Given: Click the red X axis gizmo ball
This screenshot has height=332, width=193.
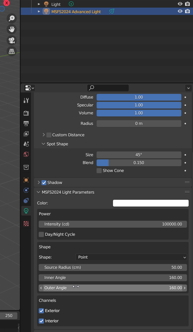Looking at the screenshot, I should (x=6, y=3).
